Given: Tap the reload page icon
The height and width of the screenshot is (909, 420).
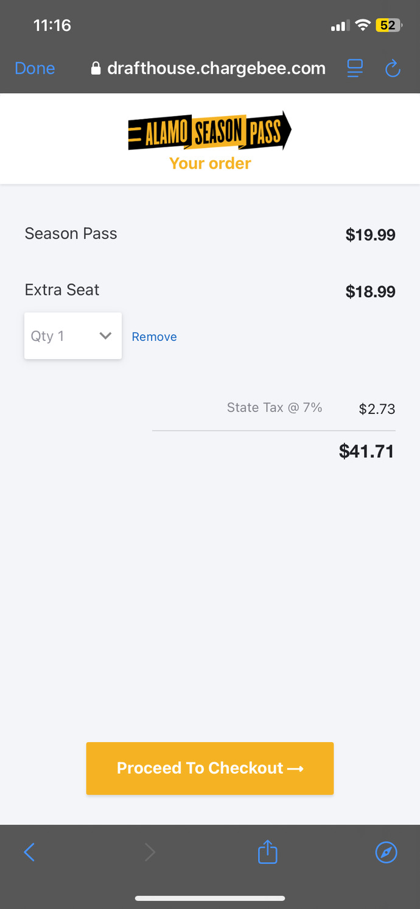Looking at the screenshot, I should [x=393, y=69].
